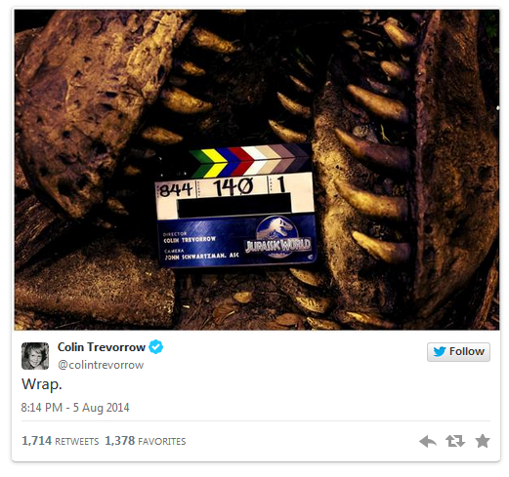
Task: Follow Colin Trevorrow with the Follow button
Action: pyautogui.click(x=458, y=352)
